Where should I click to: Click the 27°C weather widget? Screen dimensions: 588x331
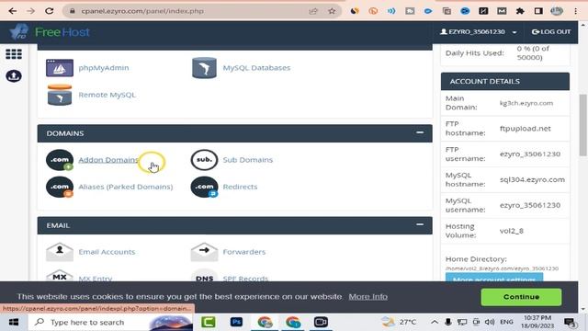coord(399,322)
